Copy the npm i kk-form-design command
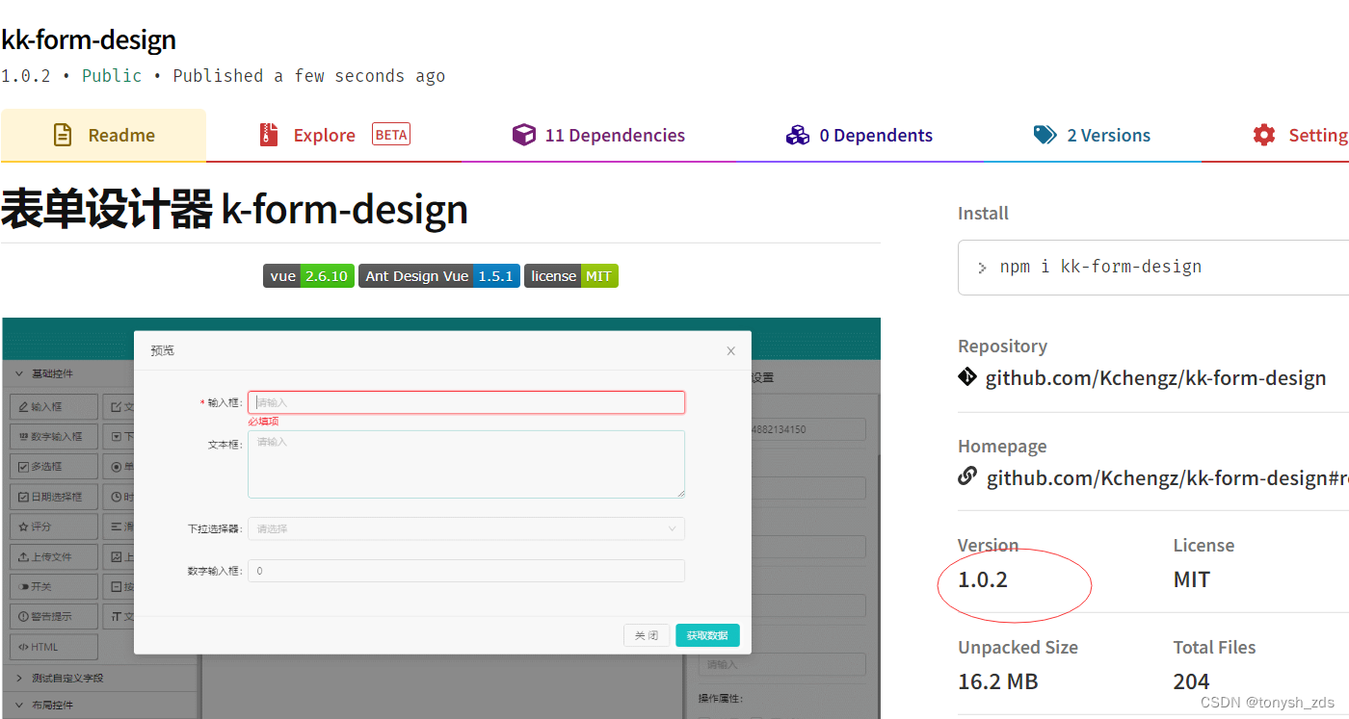Viewport: 1349px width, 719px height. (x=1100, y=267)
